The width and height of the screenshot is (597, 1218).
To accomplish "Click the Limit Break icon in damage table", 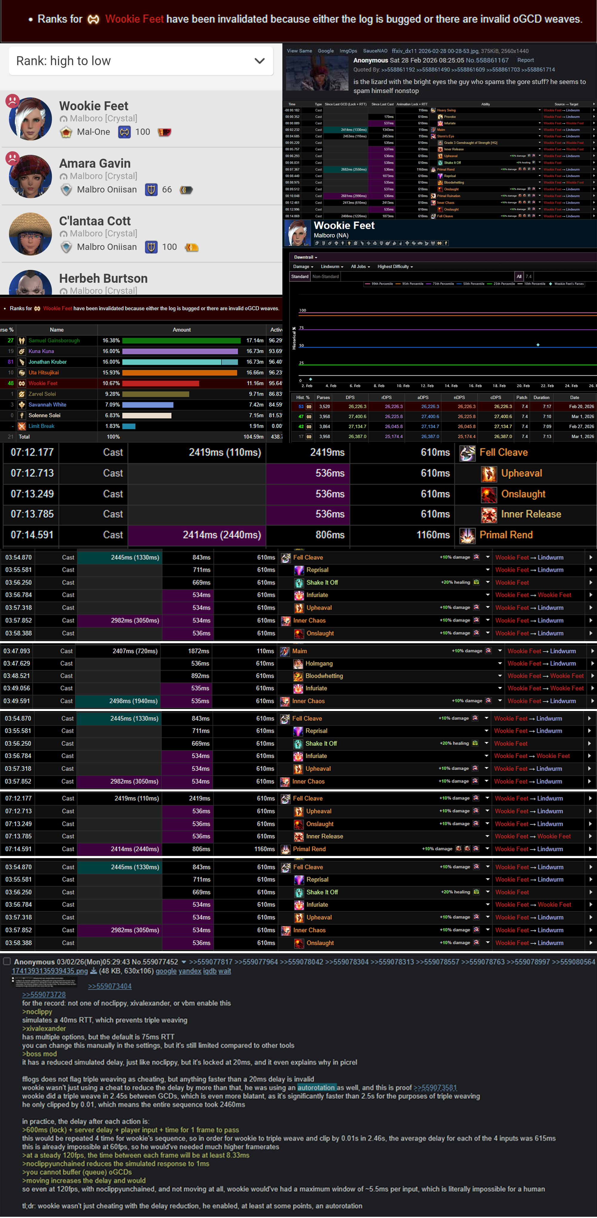I will 22,426.
